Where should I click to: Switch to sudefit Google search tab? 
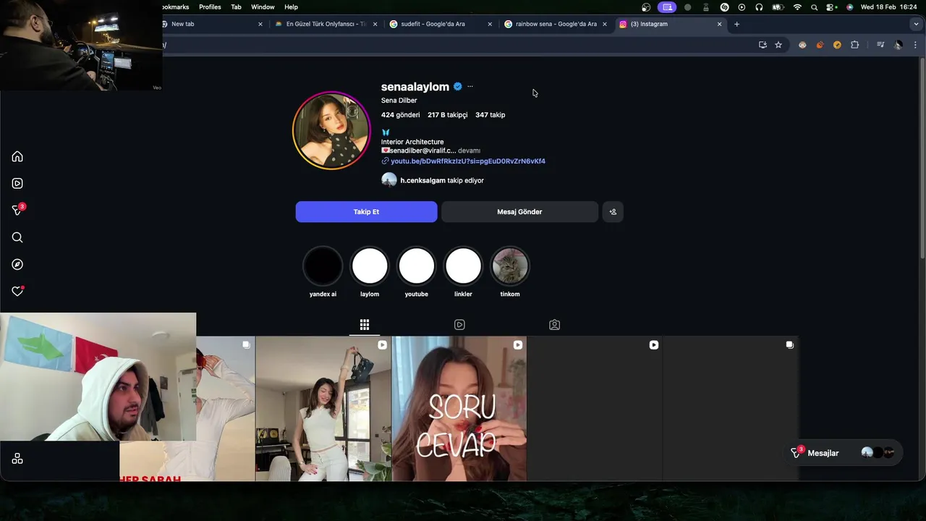[x=439, y=24]
